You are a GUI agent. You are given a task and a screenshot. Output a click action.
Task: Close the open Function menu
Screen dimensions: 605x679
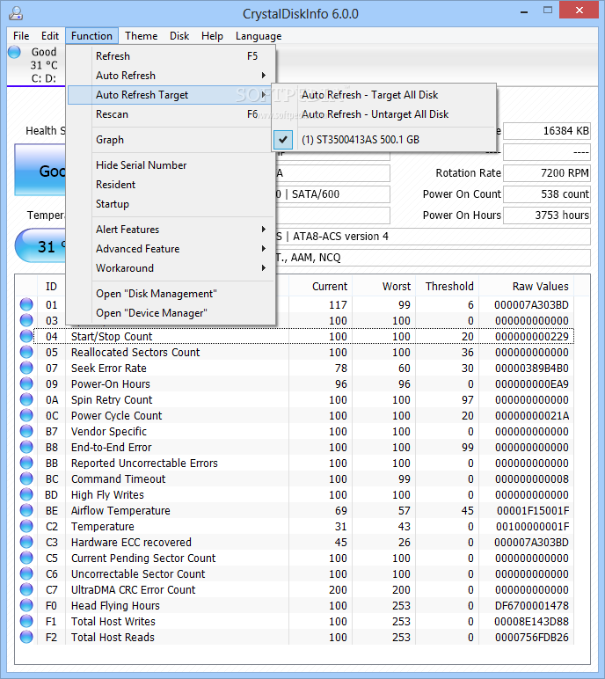coord(91,36)
